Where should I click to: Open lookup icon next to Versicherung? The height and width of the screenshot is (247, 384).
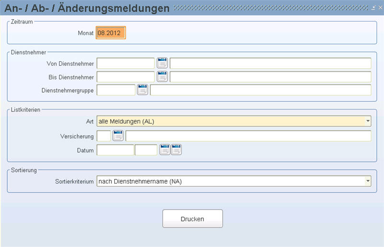118,136
